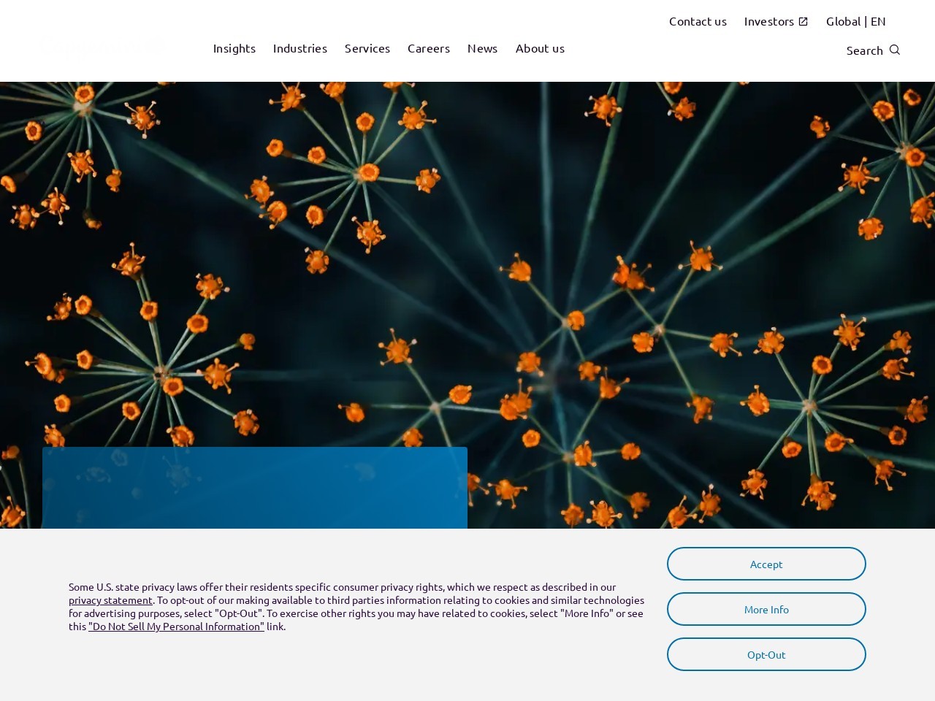Image resolution: width=935 pixels, height=701 pixels.
Task: Open the Insights menu
Action: [x=234, y=48]
